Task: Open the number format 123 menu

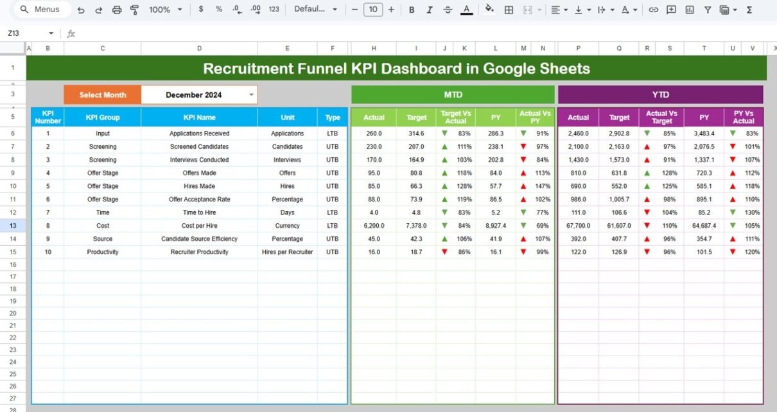Action: point(274,10)
